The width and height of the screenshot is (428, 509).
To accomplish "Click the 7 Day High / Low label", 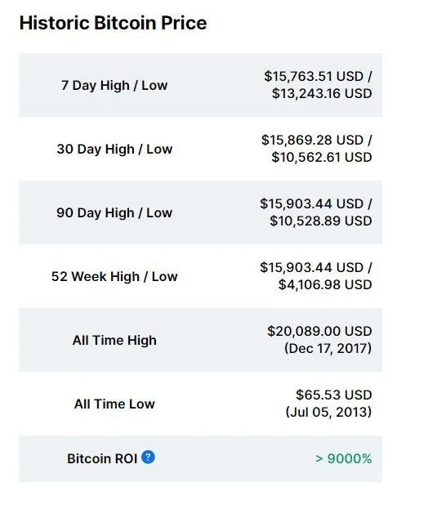I will [114, 85].
